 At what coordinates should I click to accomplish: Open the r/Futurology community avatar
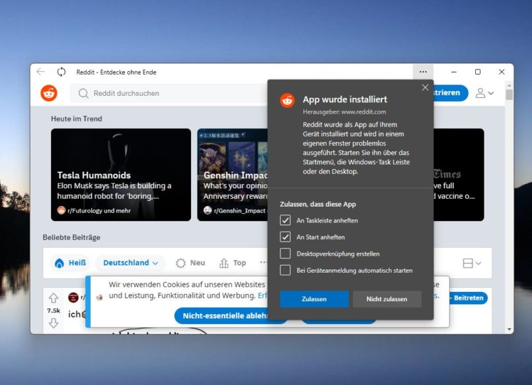[60, 211]
